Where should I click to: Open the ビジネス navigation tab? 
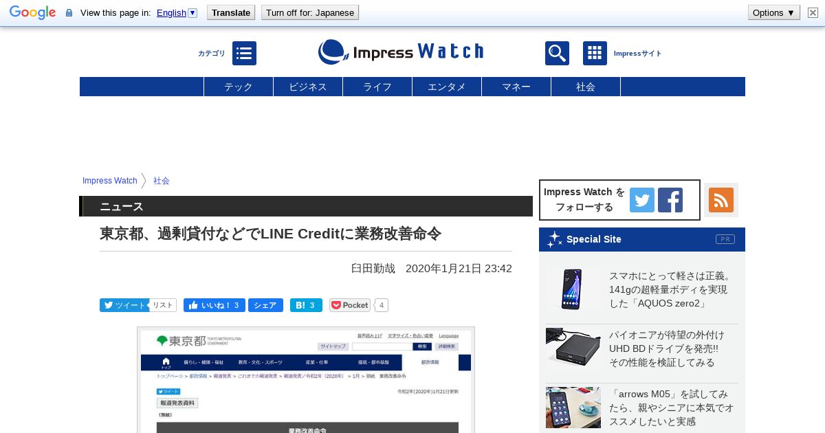(308, 87)
